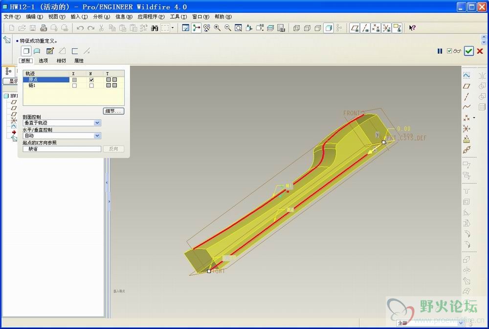The width and height of the screenshot is (489, 329).
Task: Open the Find binoculars tool
Action: pos(155,28)
